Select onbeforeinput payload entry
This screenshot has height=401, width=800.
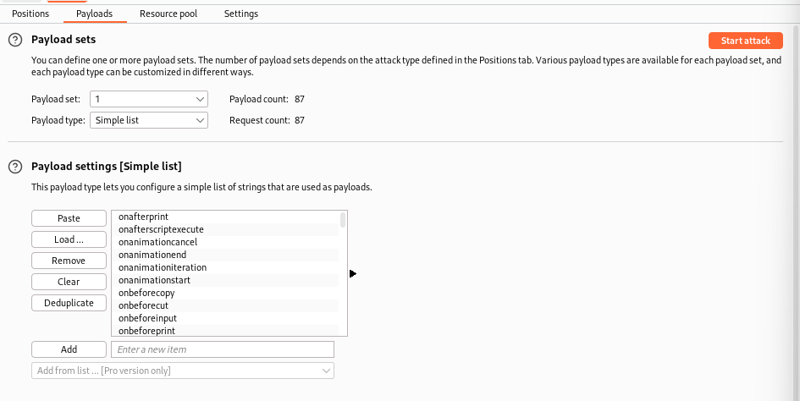pos(225,318)
